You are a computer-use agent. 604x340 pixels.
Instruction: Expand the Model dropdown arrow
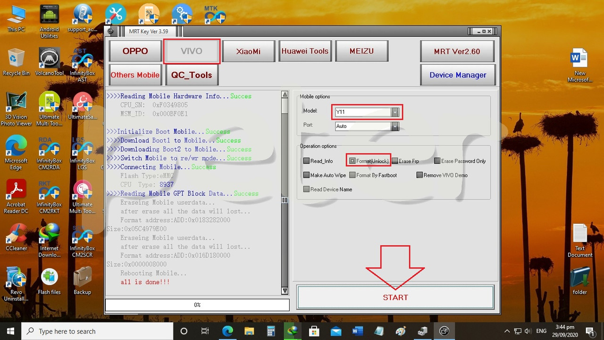395,112
